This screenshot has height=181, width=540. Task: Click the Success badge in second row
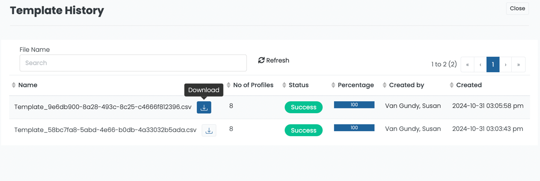click(304, 130)
